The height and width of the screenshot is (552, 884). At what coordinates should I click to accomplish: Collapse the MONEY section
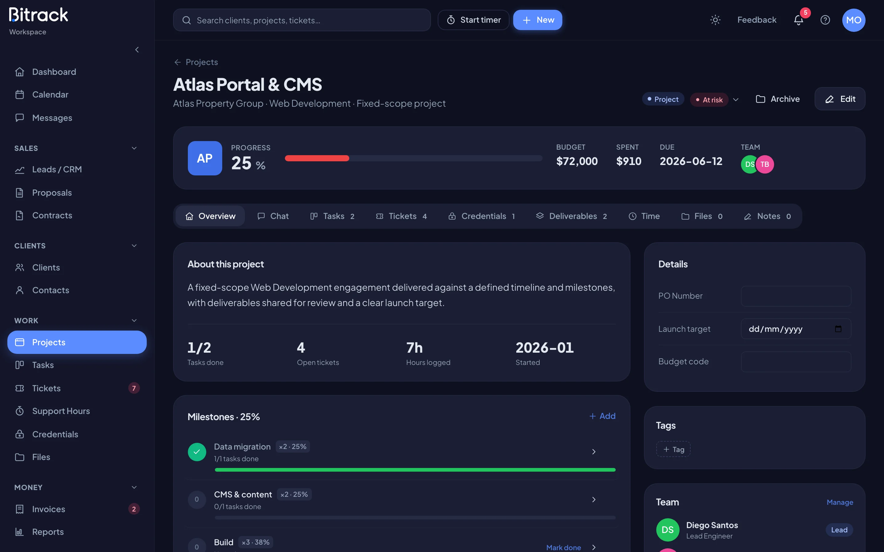pyautogui.click(x=134, y=487)
